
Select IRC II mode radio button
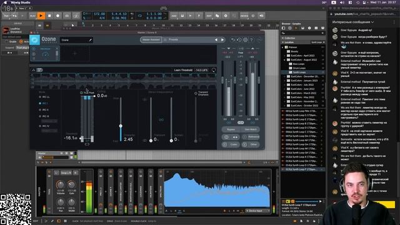(x=40, y=110)
